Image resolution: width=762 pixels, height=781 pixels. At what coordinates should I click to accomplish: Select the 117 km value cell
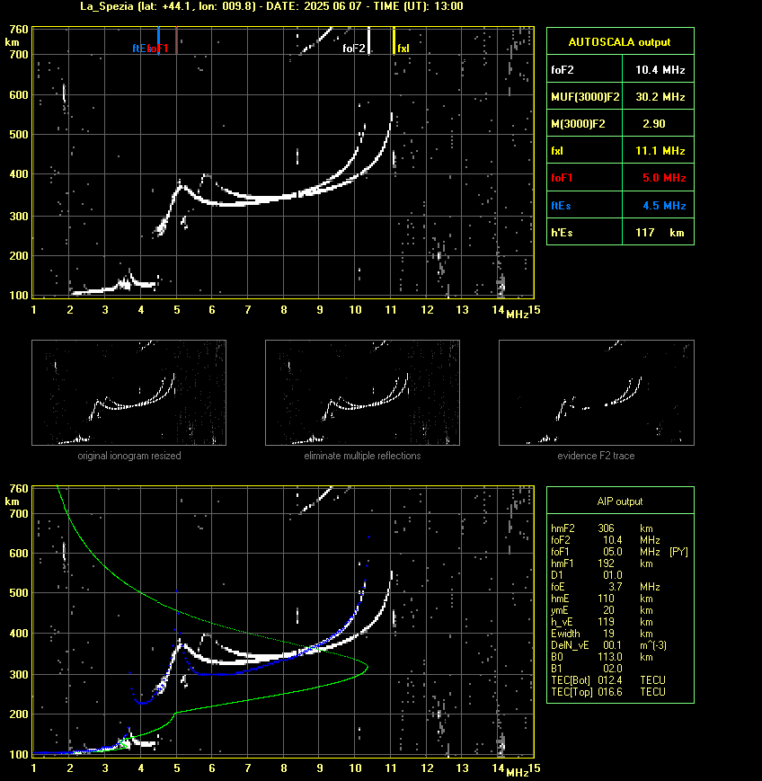click(x=658, y=233)
